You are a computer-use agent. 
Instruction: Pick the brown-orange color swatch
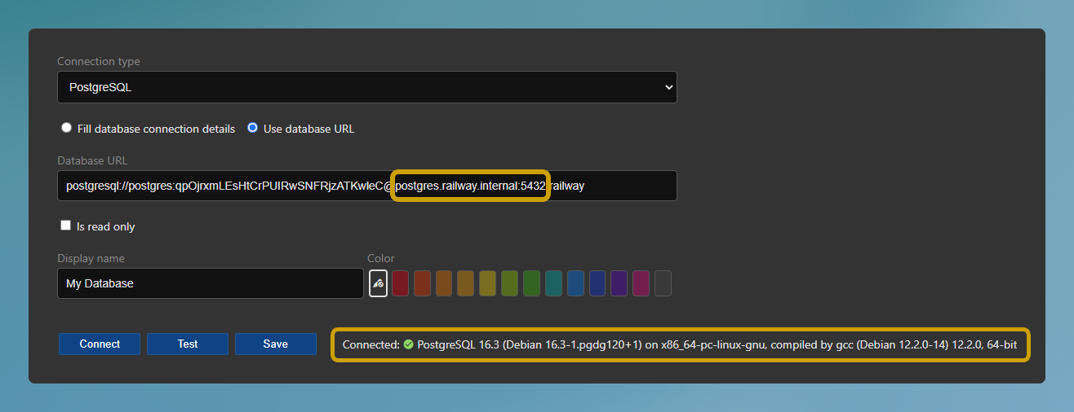[444, 283]
